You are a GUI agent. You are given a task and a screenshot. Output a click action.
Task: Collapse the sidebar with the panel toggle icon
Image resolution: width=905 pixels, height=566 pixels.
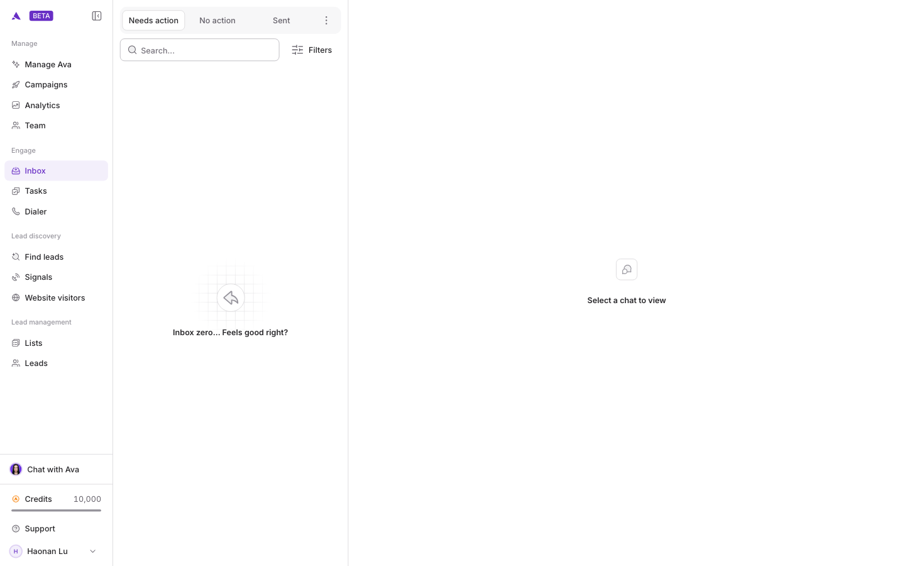tap(97, 16)
